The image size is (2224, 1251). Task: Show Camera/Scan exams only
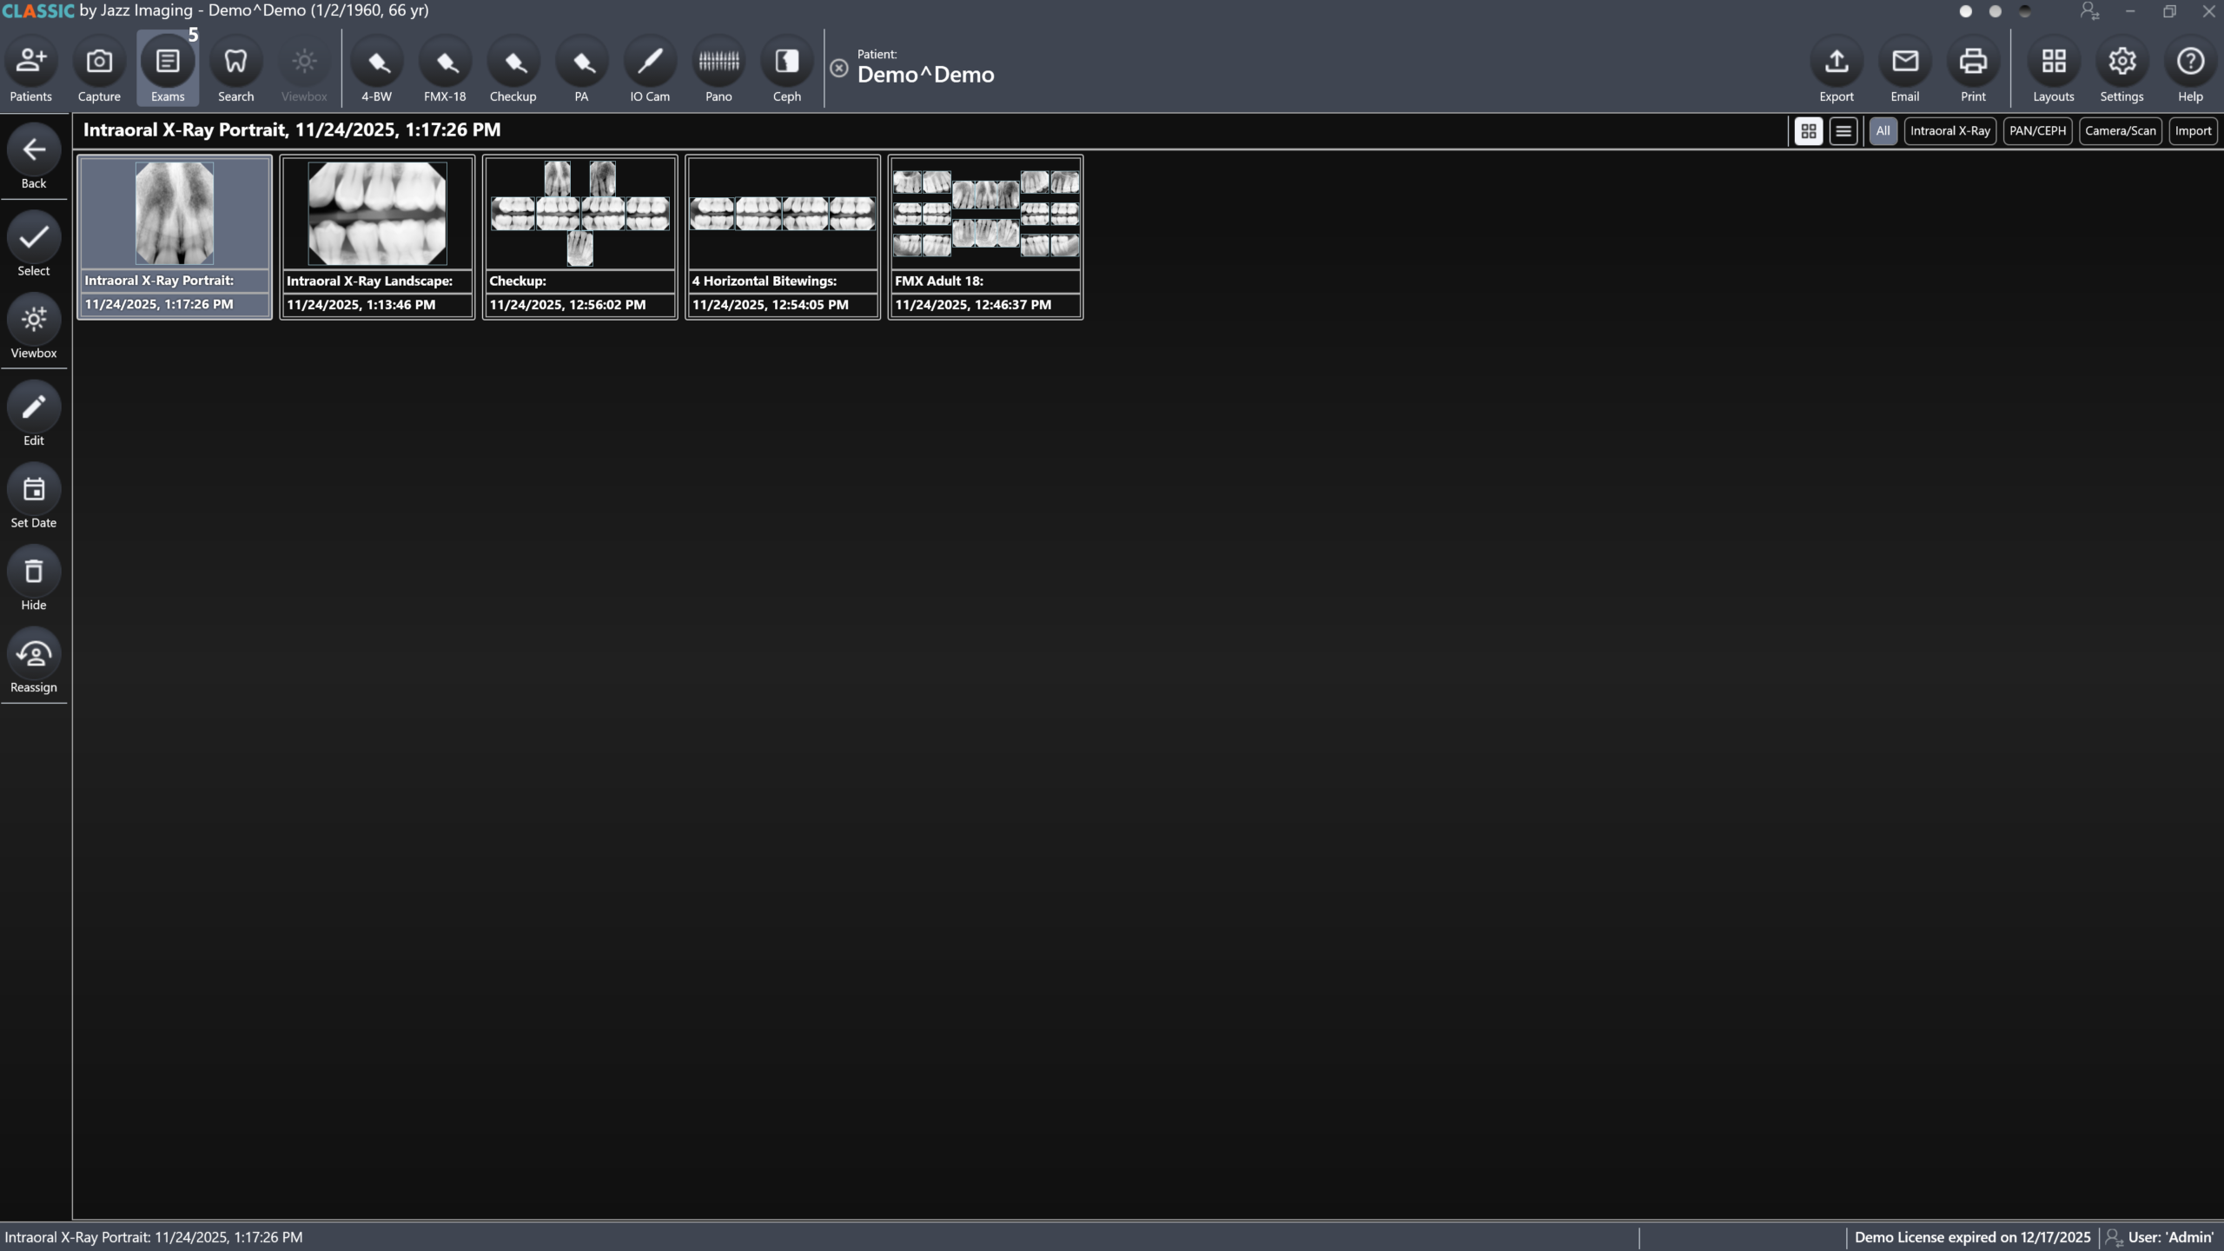point(2120,131)
